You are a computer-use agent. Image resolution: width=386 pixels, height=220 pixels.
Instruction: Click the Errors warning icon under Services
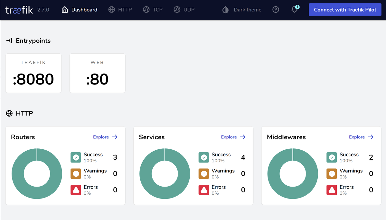coord(203,190)
